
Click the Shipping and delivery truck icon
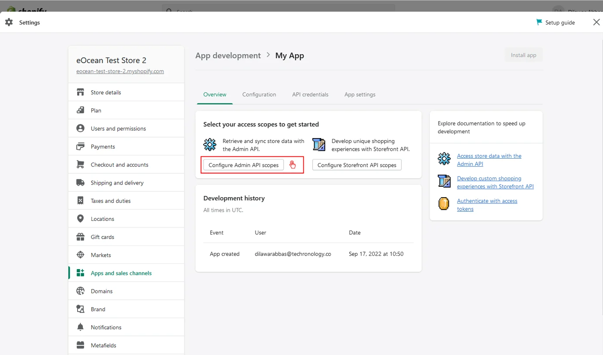[80, 183]
